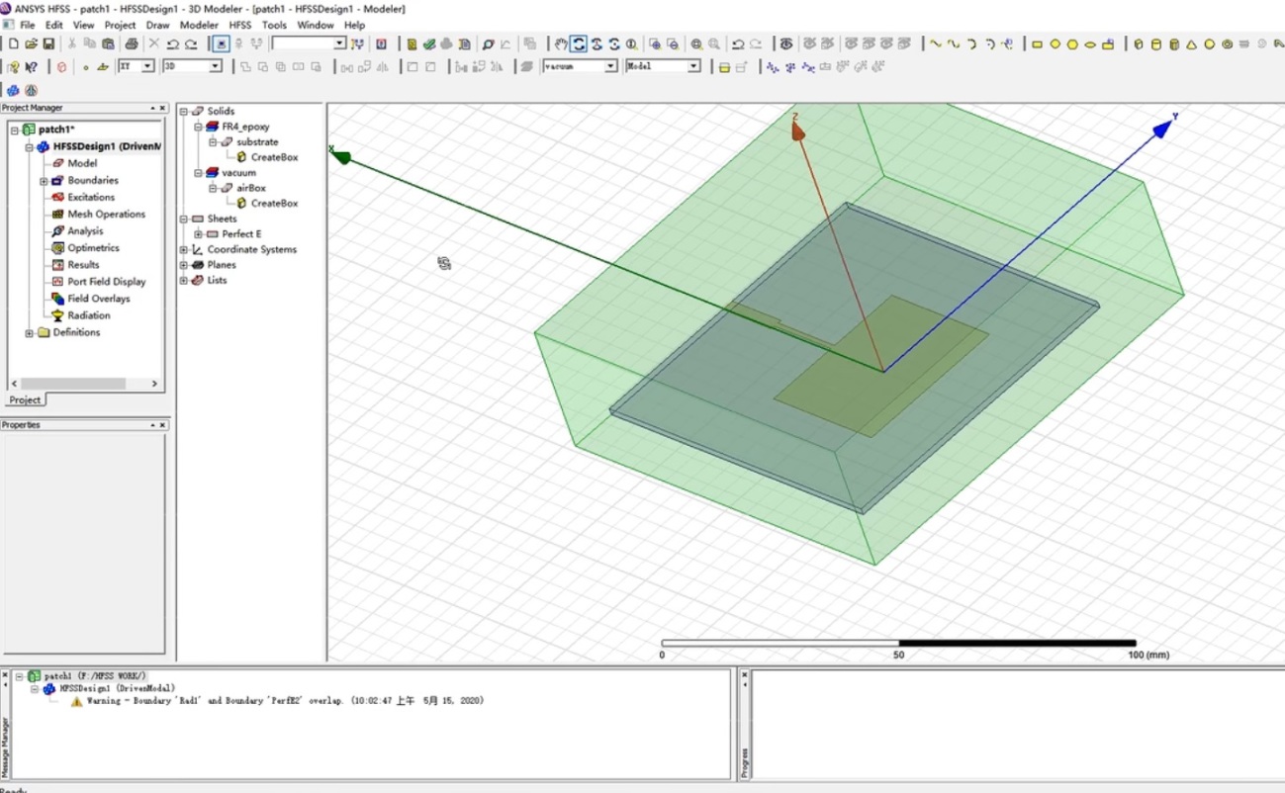
Task: Select the Draw box tool
Action: tap(1138, 44)
